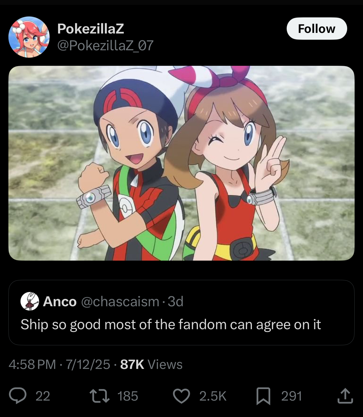Viewport: 363px width, 417px height.
Task: Click the 291 bookmarks count
Action: coord(292,396)
